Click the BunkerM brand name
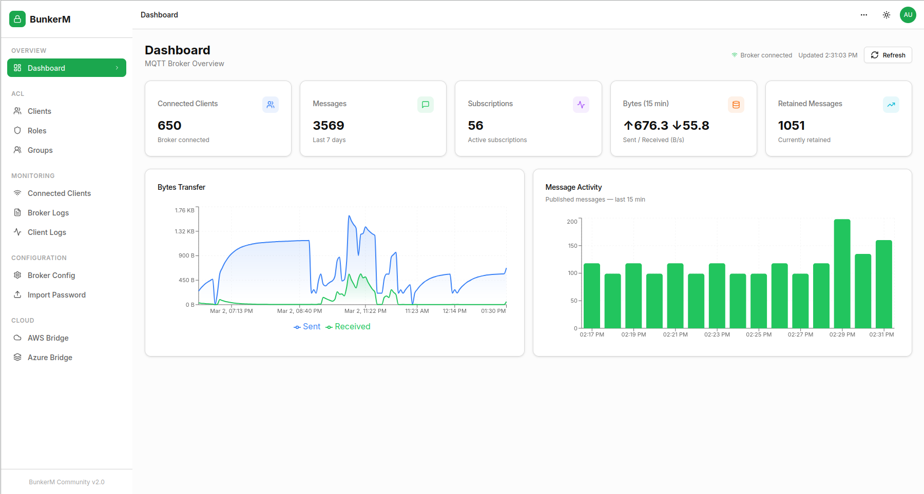Image resolution: width=924 pixels, height=494 pixels. click(x=50, y=19)
